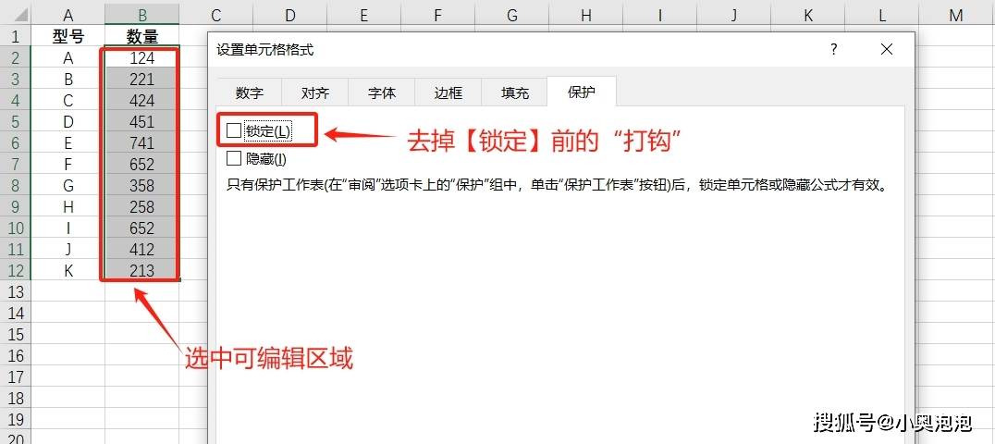
Task: Select row 13 header
Action: click(15, 291)
